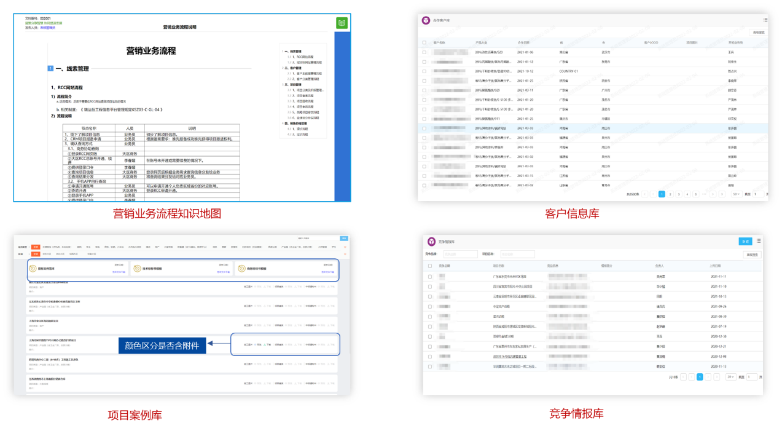Go to page 3 in customer library pagination
The height and width of the screenshot is (428, 782).
[x=679, y=194]
